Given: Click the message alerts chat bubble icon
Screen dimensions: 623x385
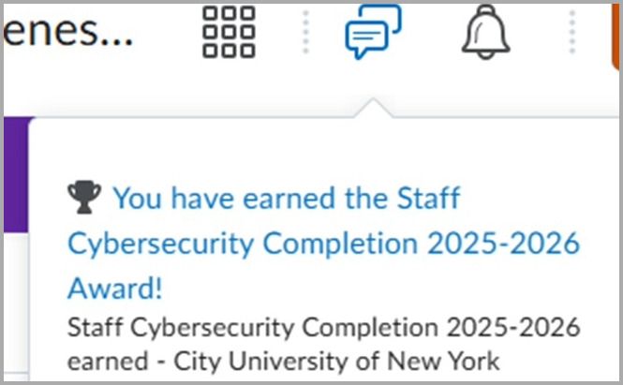Looking at the screenshot, I should 372,32.
